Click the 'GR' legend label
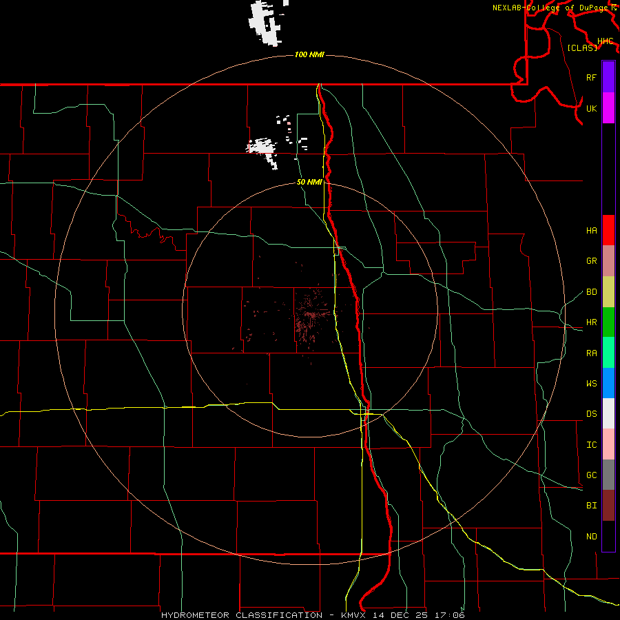The height and width of the screenshot is (620, 620). pos(591,261)
